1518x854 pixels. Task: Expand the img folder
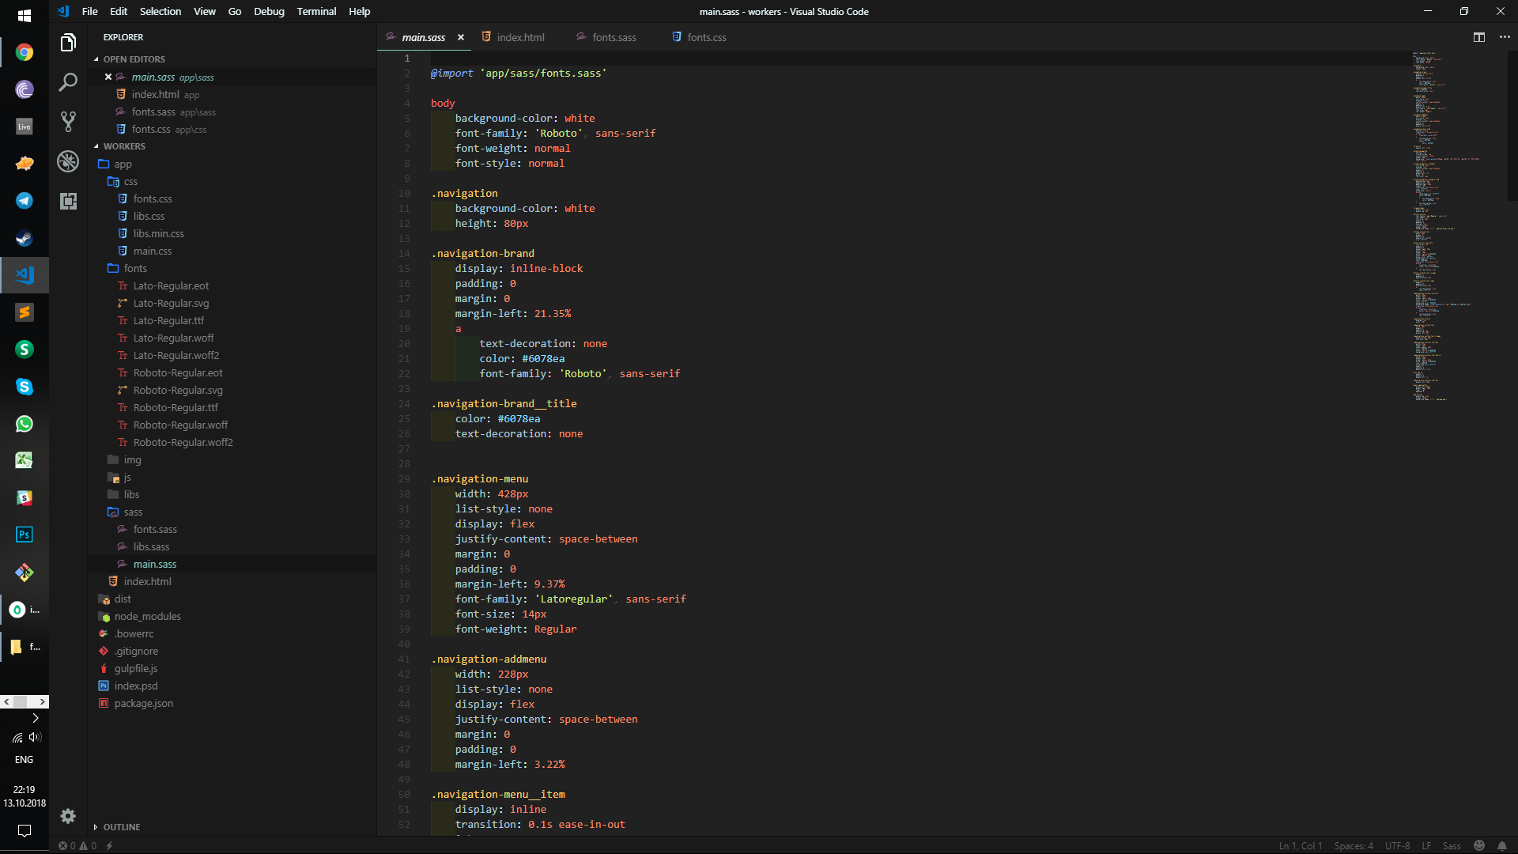(x=132, y=460)
